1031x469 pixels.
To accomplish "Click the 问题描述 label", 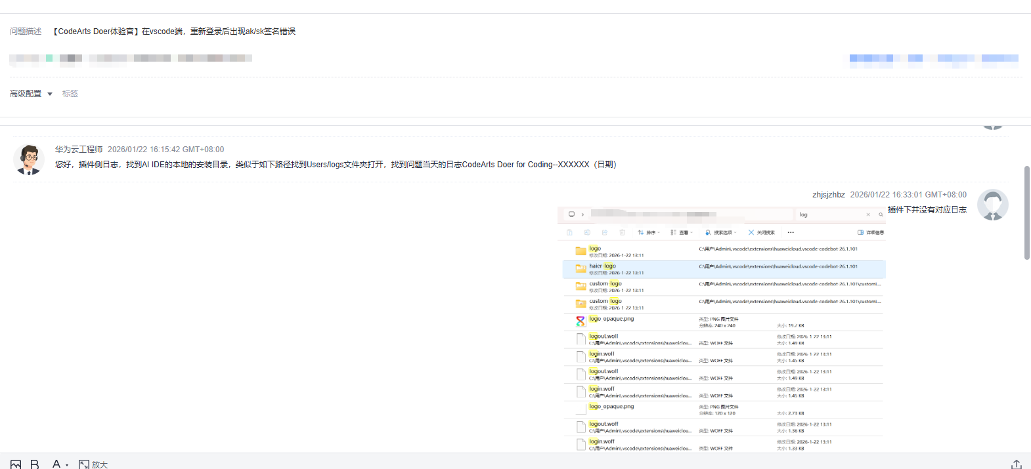I will point(26,31).
